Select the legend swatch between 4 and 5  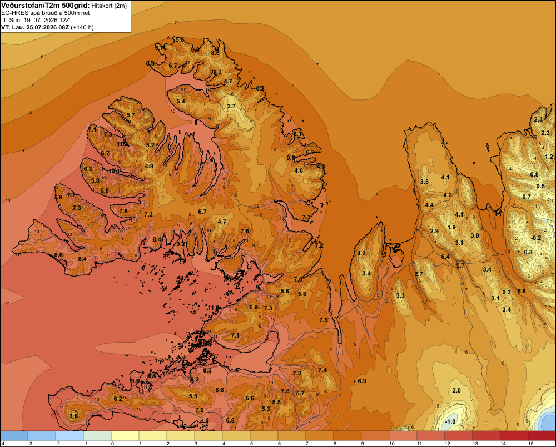[236, 436]
